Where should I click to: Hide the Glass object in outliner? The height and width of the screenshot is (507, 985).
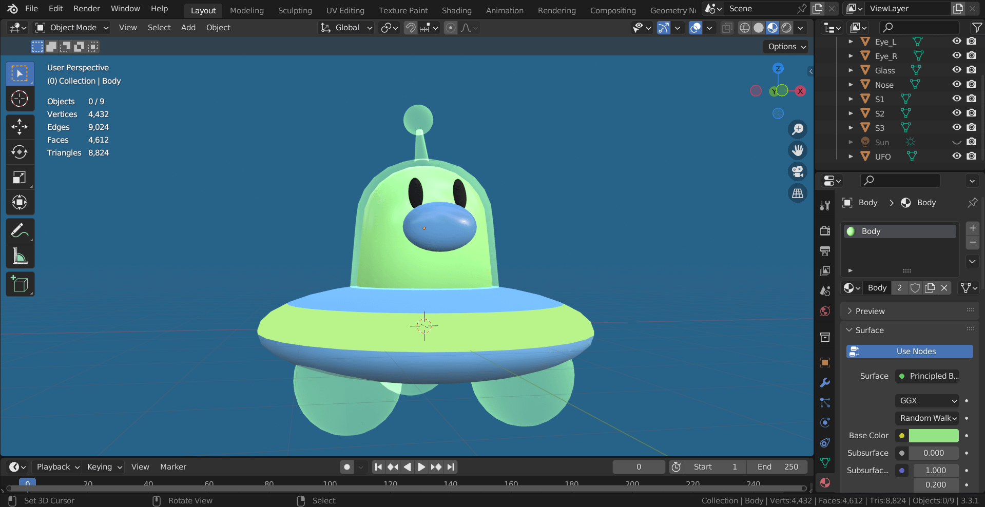[x=957, y=70]
